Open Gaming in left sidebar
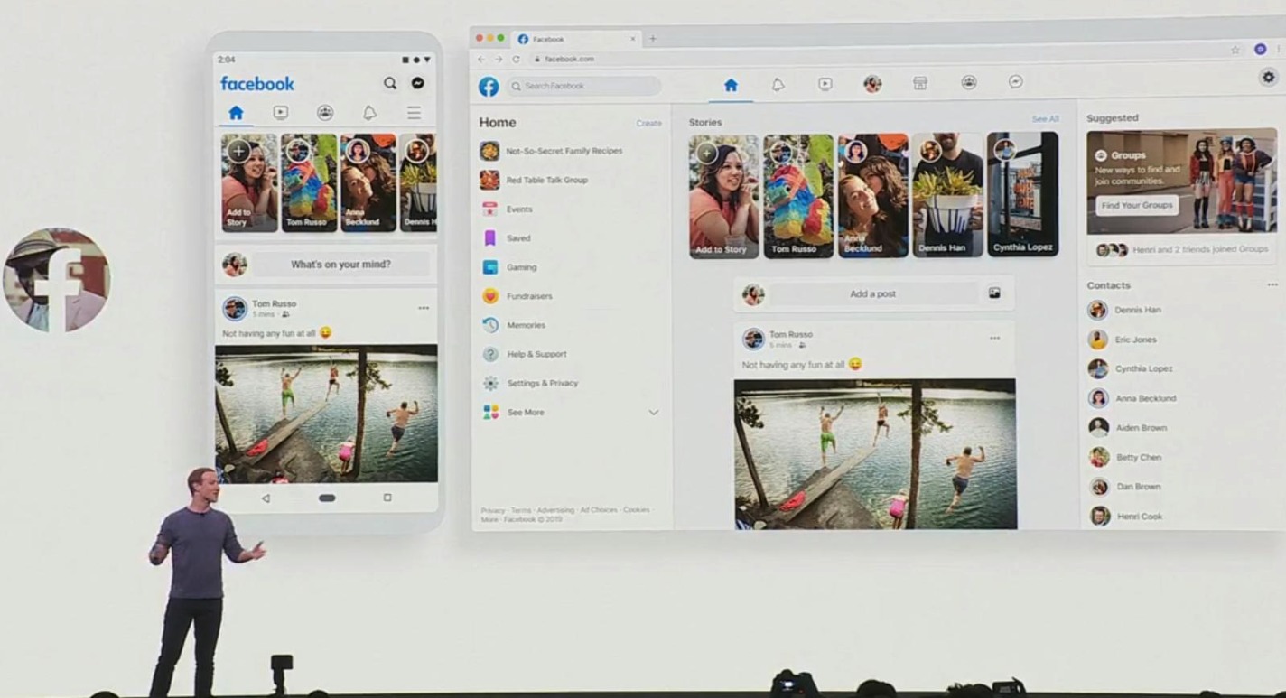Image resolution: width=1286 pixels, height=698 pixels. (509, 267)
